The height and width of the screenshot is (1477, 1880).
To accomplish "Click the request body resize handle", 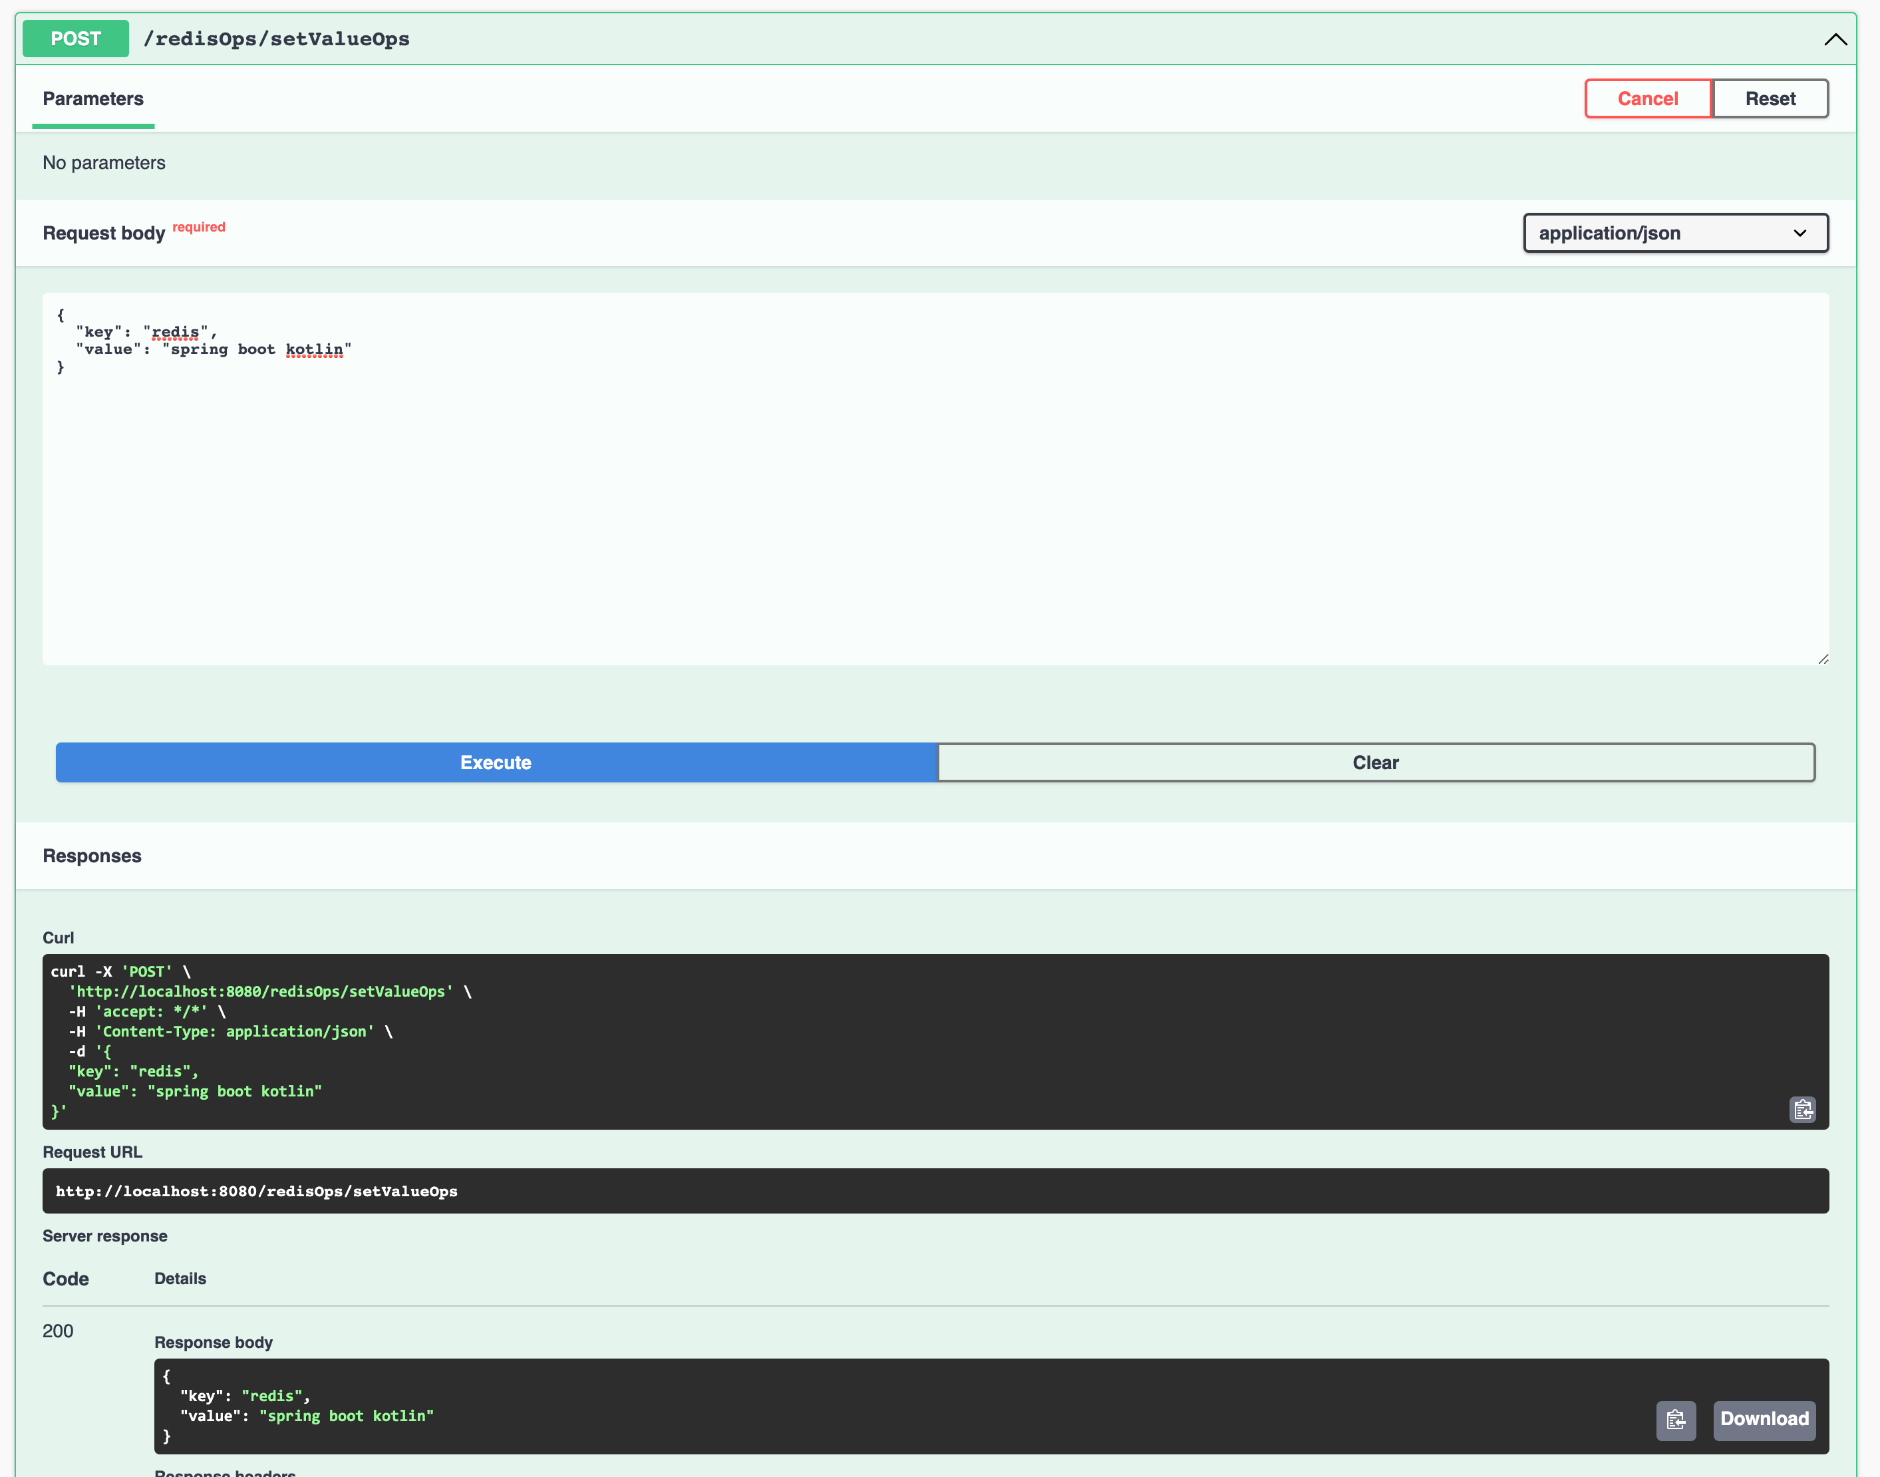I will [1824, 660].
